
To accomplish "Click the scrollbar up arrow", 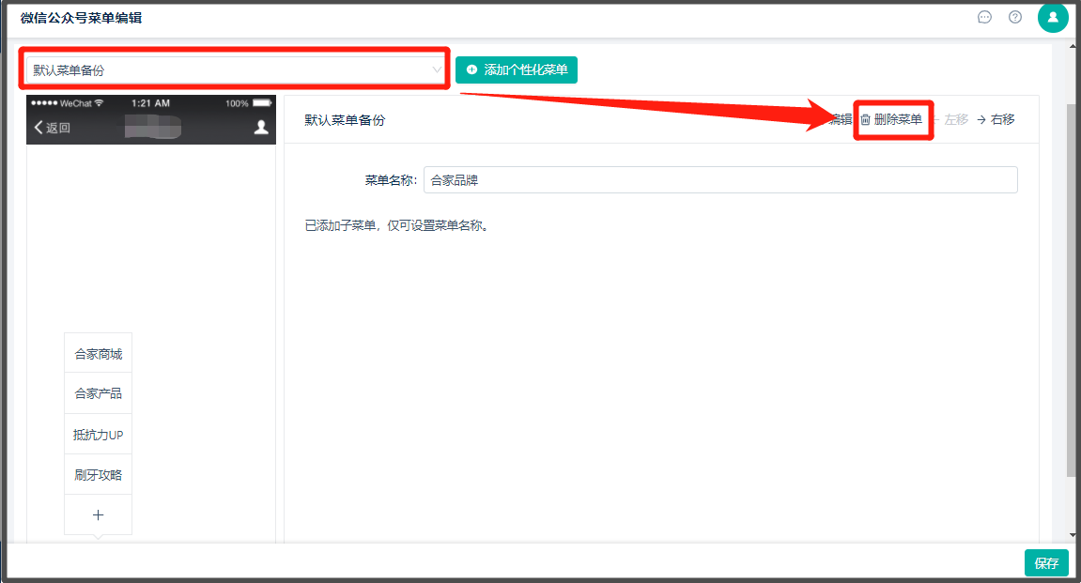I will point(1073,46).
